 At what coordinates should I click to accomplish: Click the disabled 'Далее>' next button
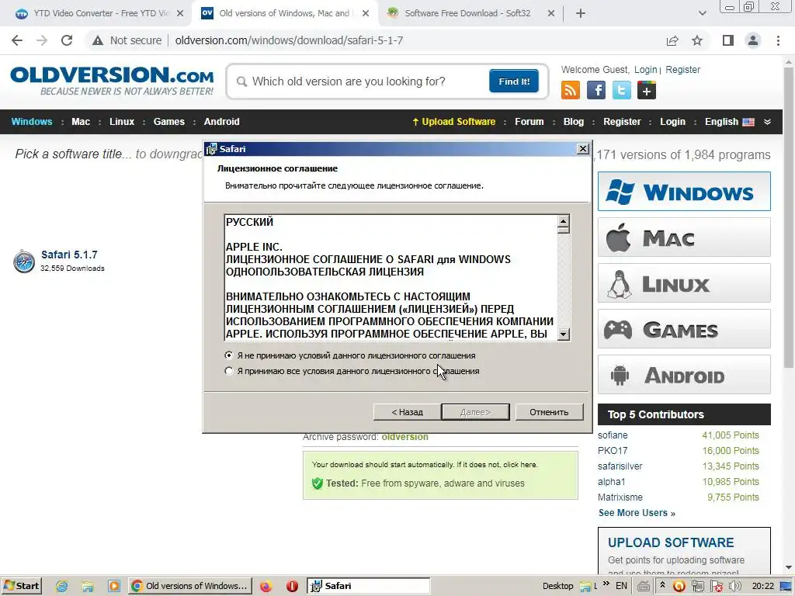475,412
